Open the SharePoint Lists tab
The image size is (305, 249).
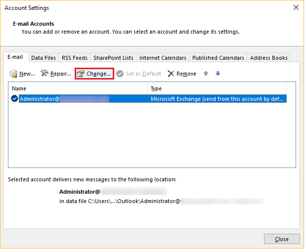(x=113, y=58)
